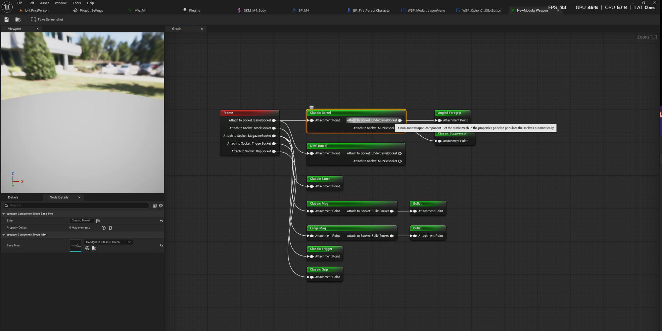Click the Classic Barrel title text field
The height and width of the screenshot is (331, 662).
(x=81, y=220)
